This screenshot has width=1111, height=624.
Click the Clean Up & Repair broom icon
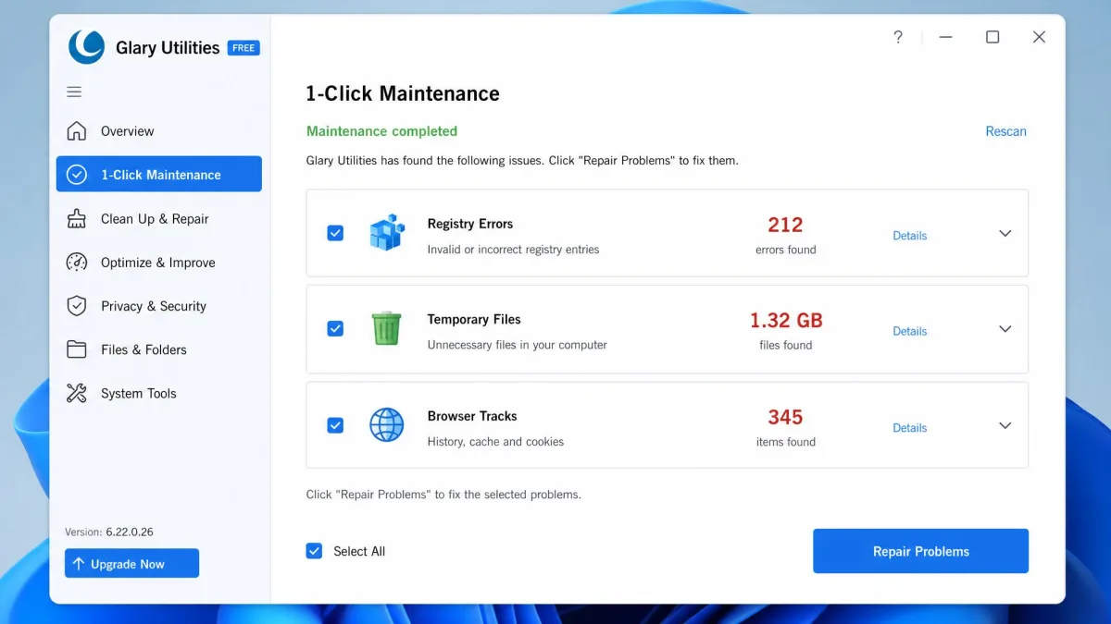[x=77, y=218]
